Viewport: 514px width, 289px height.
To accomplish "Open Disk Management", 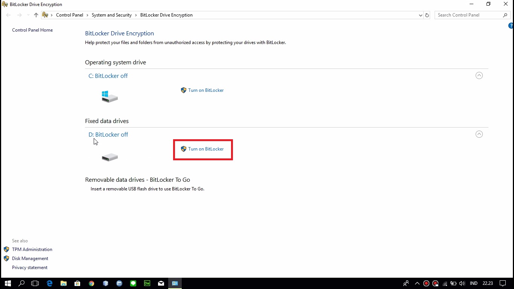I will 30,259.
